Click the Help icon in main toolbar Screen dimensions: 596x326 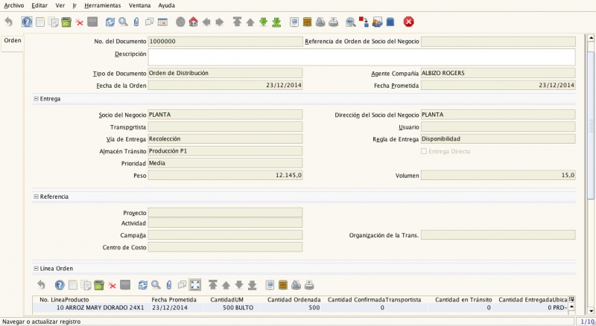(x=27, y=22)
